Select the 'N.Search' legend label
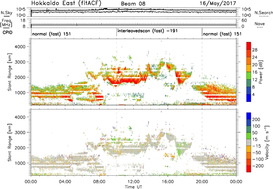The image size is (273, 189). (x=263, y=13)
